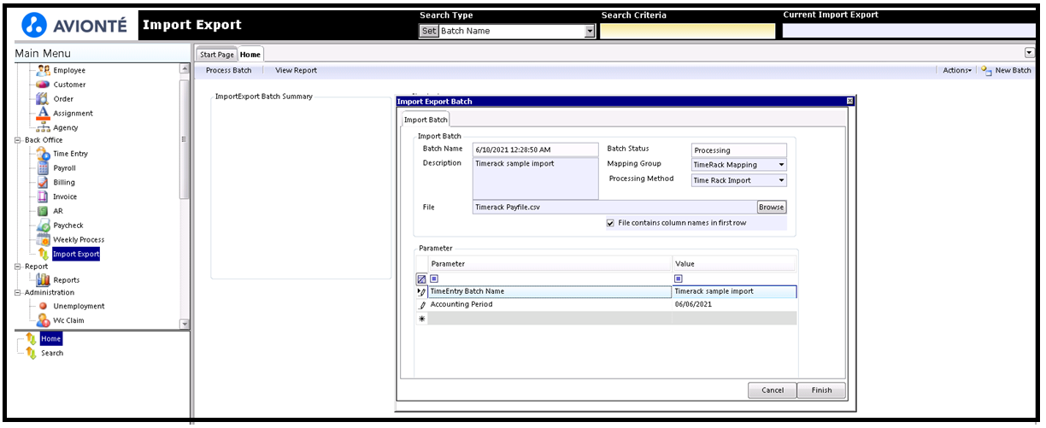This screenshot has width=1046, height=428.
Task: Select the Invoice icon
Action: (43, 196)
